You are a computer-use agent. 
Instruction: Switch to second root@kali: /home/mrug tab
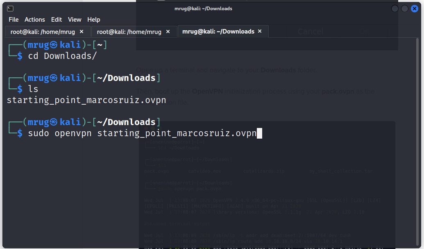coord(129,31)
